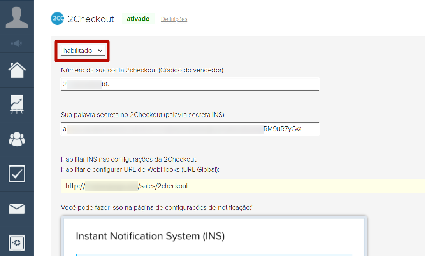Click into the INS secret word field
This screenshot has width=425, height=256.
(190, 129)
